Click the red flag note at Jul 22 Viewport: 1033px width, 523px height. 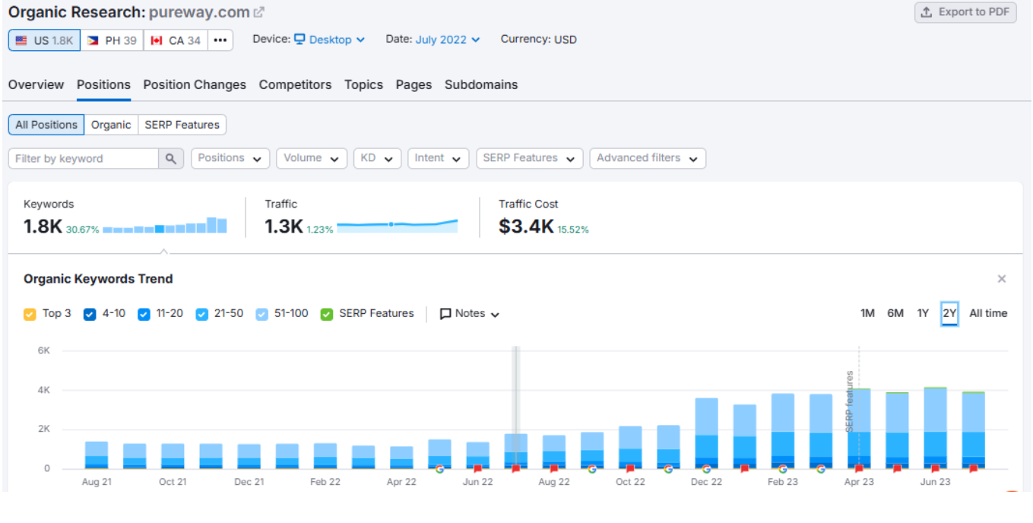[516, 469]
